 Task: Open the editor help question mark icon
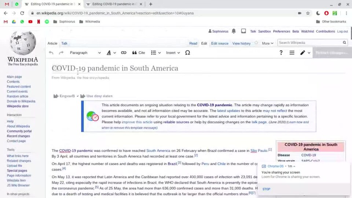click(x=281, y=53)
